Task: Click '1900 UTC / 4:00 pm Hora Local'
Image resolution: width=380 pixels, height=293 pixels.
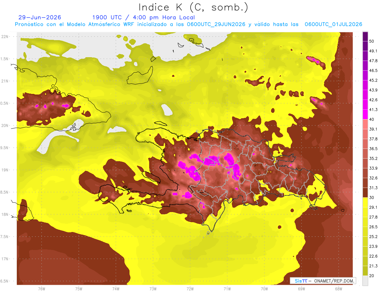Action: (x=143, y=17)
